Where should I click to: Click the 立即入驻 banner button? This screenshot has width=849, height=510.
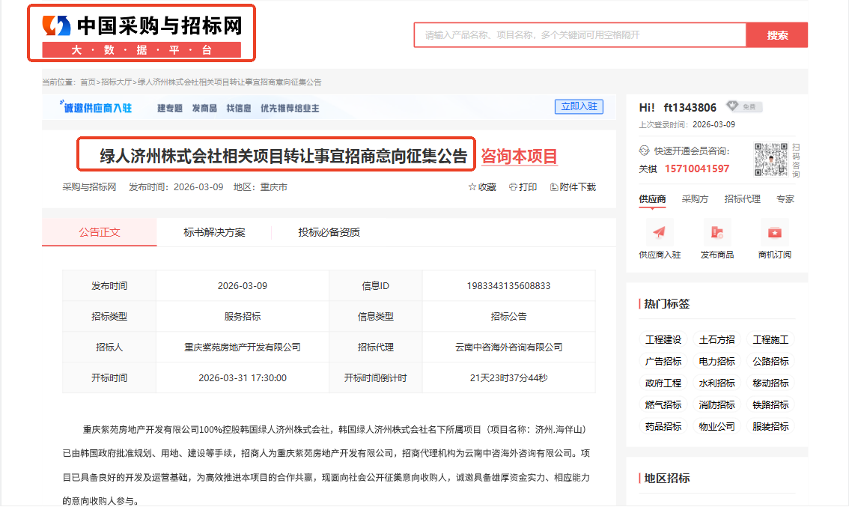click(578, 106)
